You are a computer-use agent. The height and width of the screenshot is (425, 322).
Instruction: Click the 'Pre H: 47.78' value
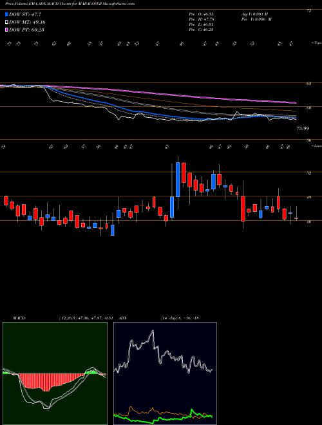point(201,19)
